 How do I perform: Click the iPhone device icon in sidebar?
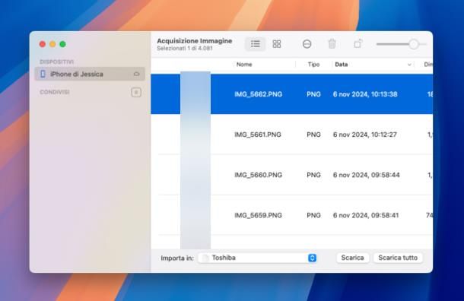[43, 74]
